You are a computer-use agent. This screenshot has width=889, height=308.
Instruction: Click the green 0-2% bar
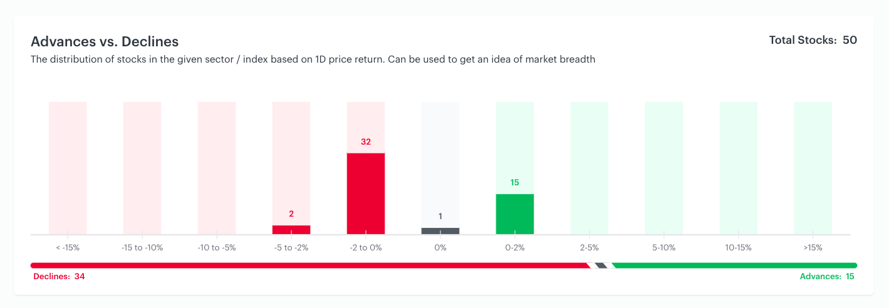click(x=515, y=214)
